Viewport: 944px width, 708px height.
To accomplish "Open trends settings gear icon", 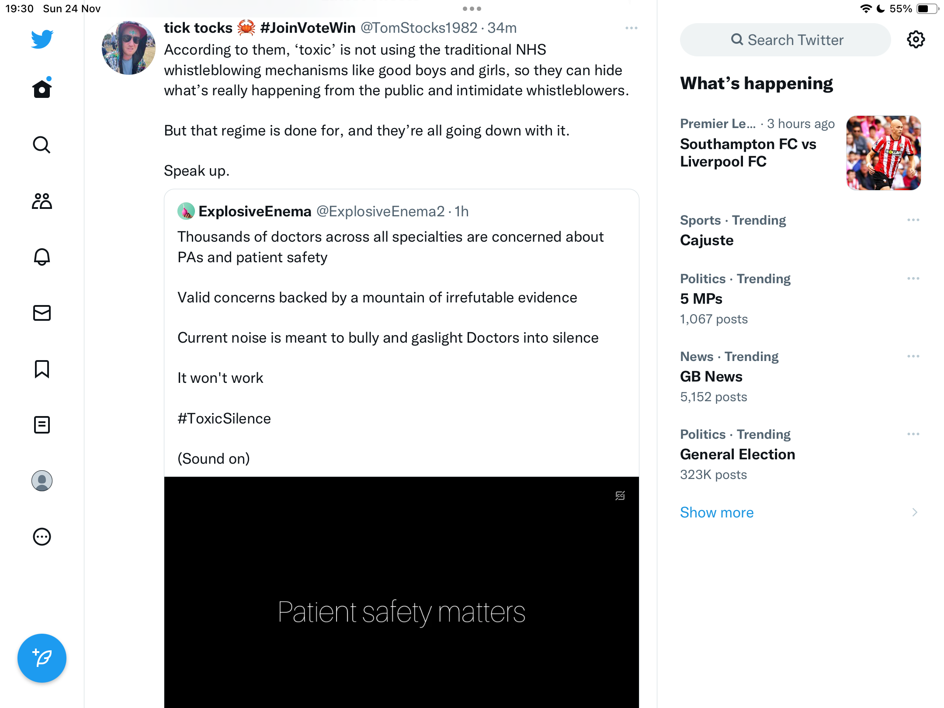I will coord(916,40).
